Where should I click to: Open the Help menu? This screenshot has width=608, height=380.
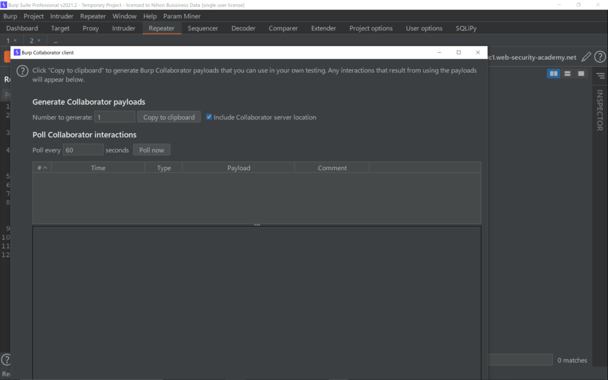click(150, 16)
